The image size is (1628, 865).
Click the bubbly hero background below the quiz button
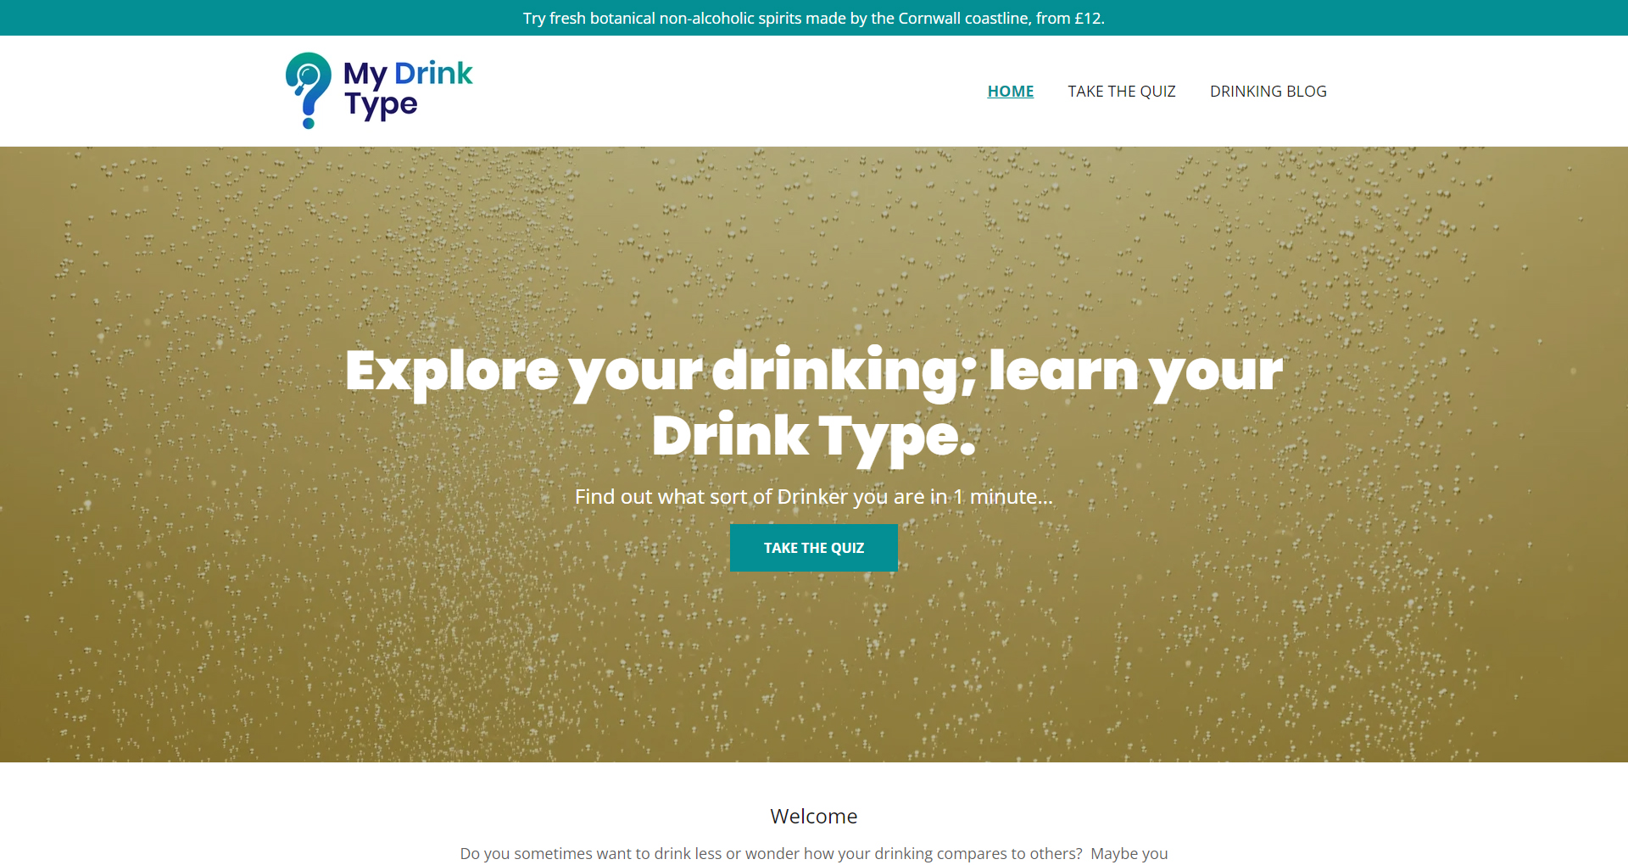[x=813, y=670]
